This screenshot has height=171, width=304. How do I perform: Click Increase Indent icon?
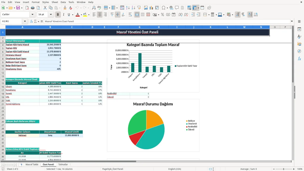pos(193,15)
